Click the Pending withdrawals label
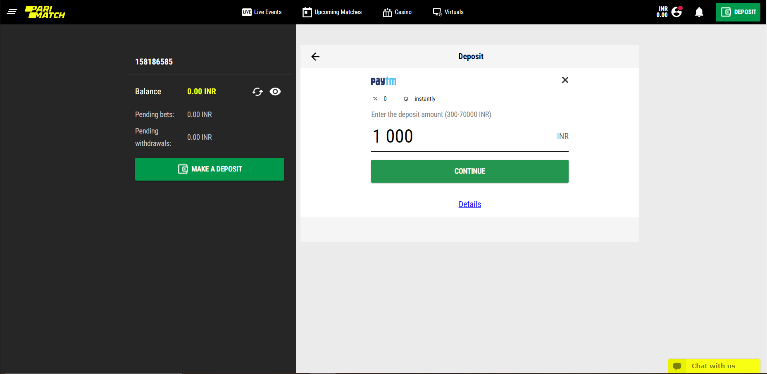 click(153, 137)
